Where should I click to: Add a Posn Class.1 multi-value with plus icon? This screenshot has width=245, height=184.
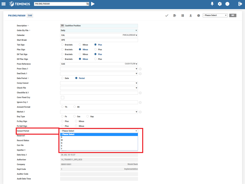(140, 69)
